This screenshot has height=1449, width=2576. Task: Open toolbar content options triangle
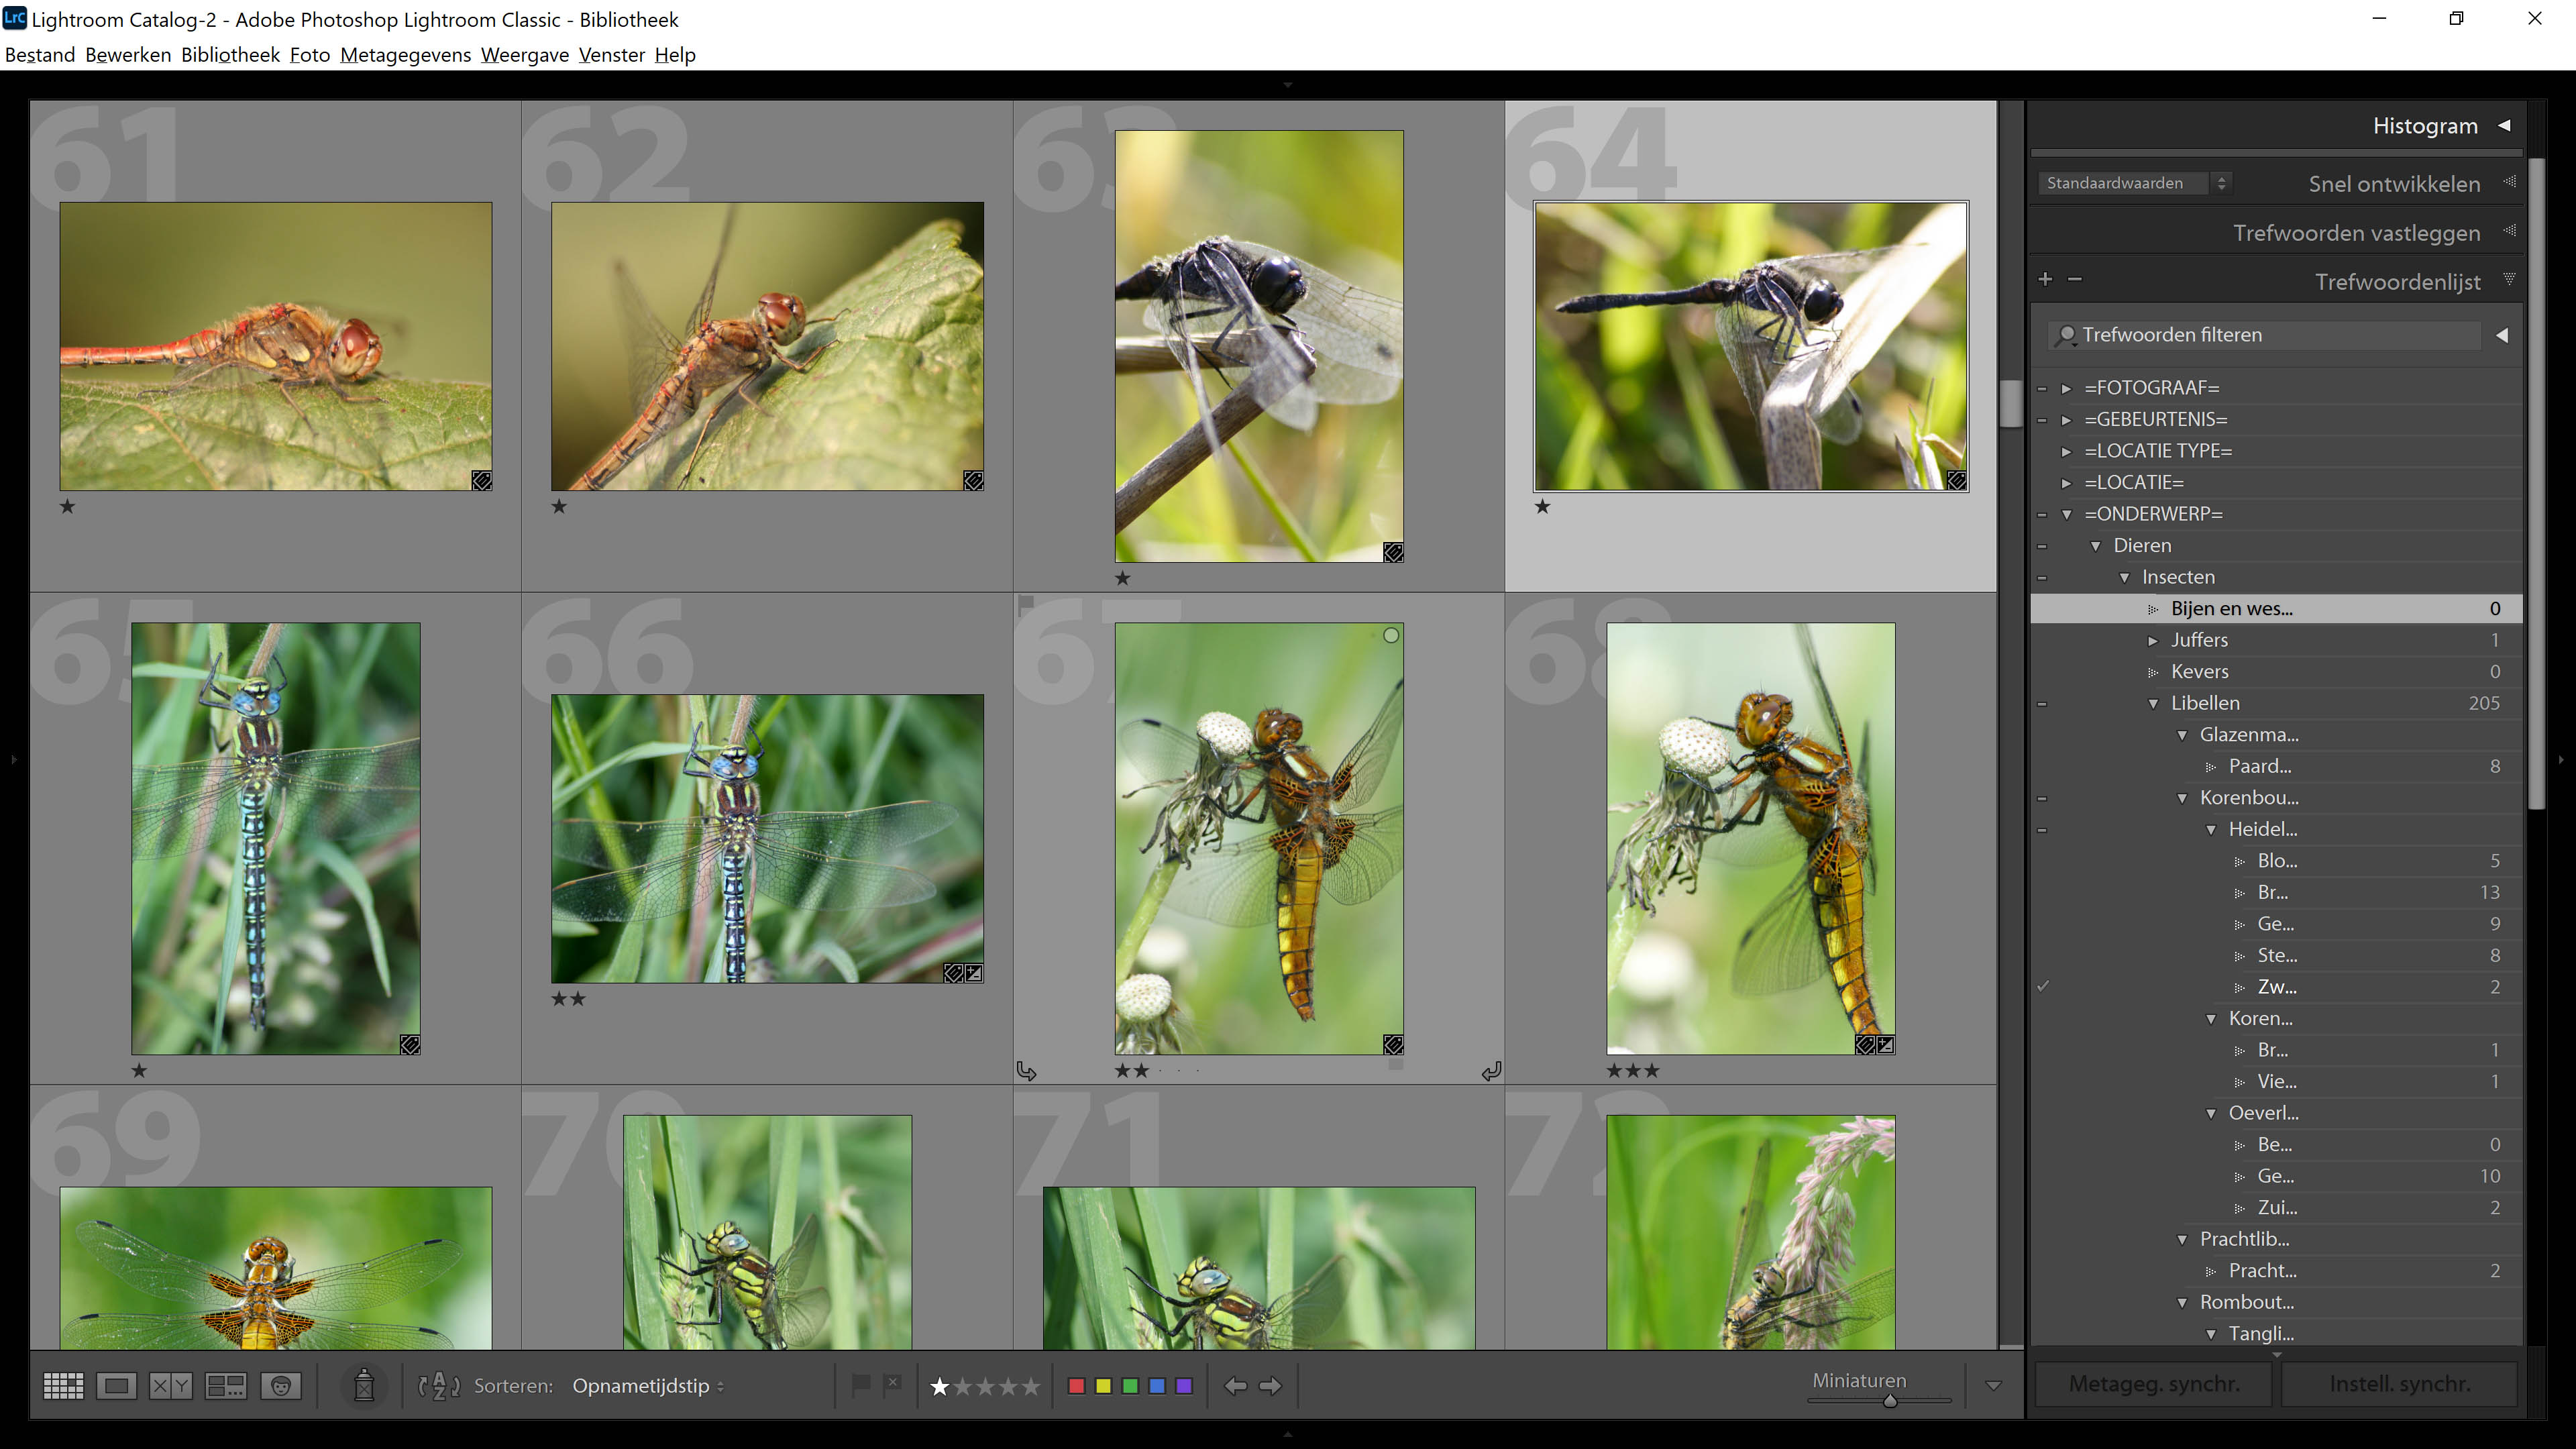1993,1386
